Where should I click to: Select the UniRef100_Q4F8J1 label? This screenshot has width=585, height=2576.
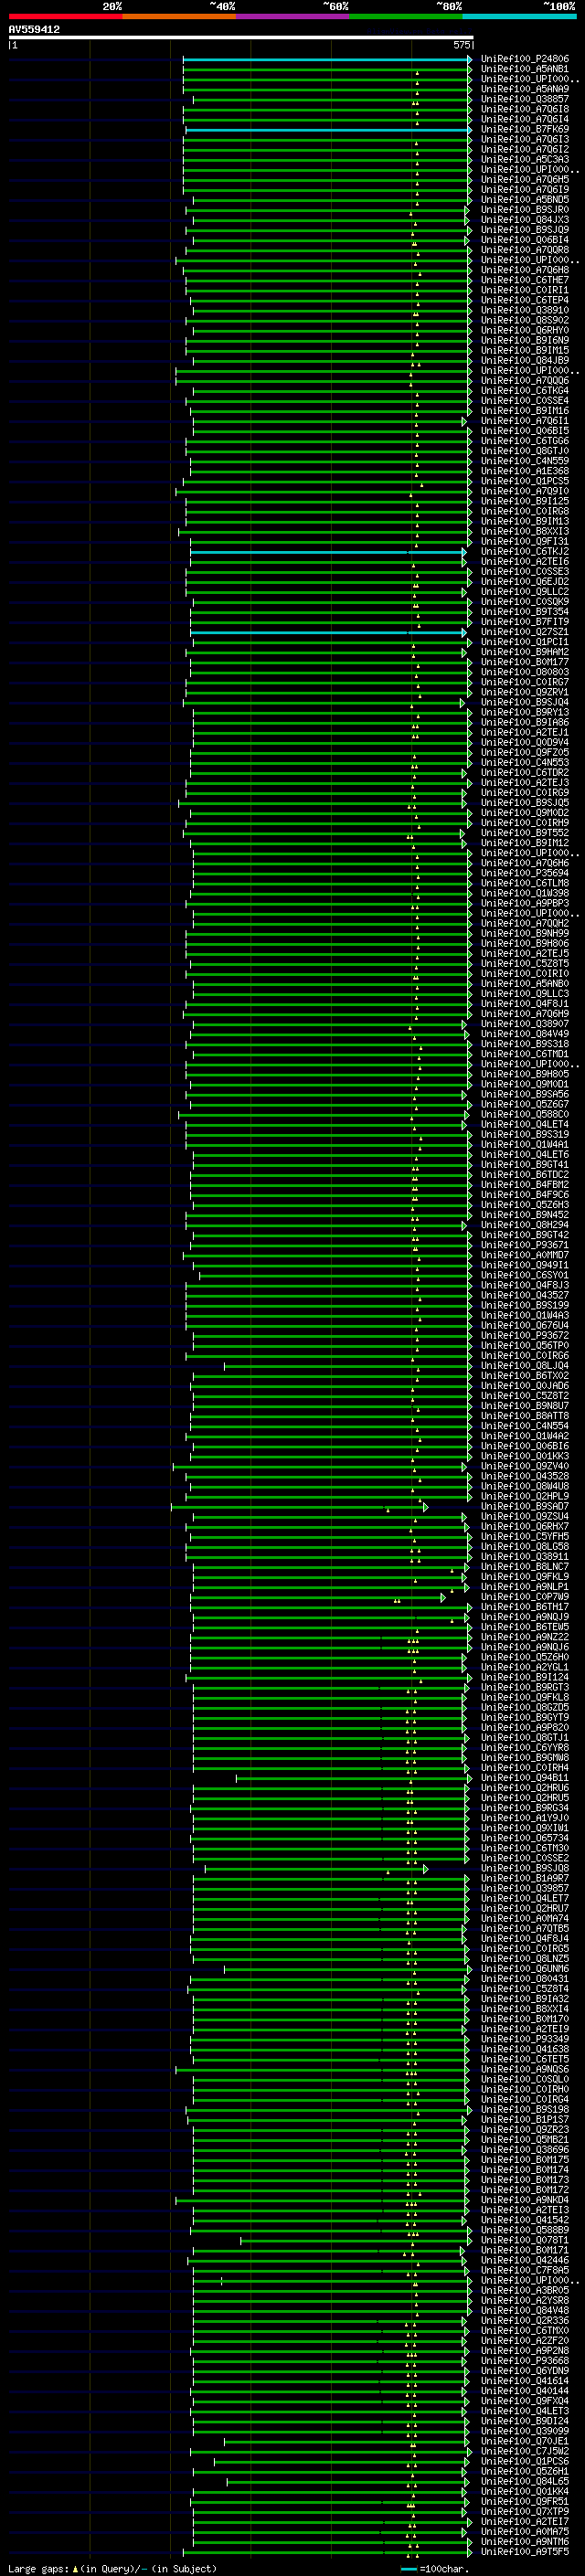point(525,1004)
